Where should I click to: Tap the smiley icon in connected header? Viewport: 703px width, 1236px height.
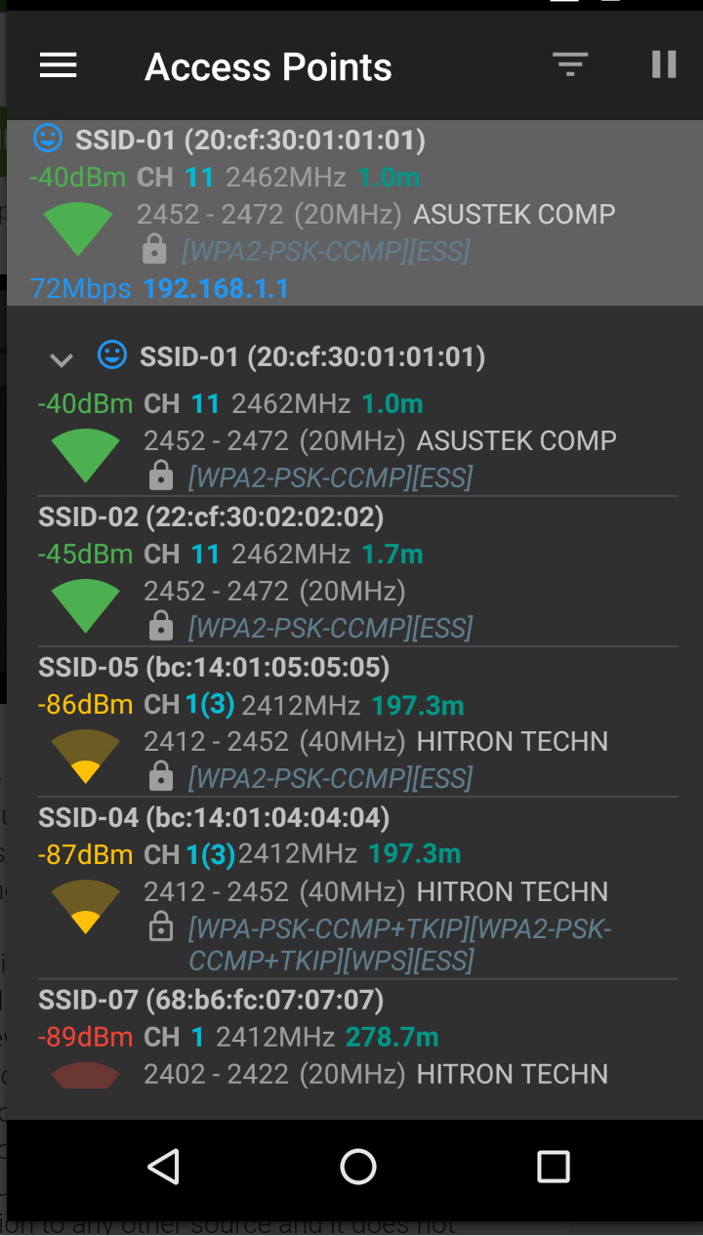[48, 138]
